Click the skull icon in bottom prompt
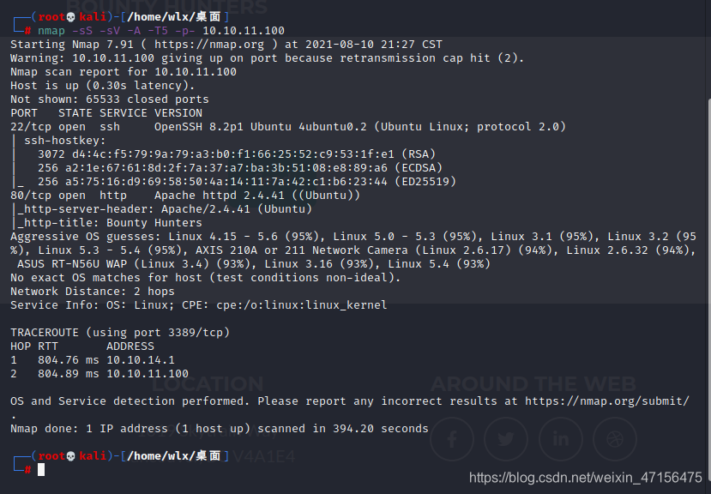Screen dimensions: 711x494 point(70,456)
